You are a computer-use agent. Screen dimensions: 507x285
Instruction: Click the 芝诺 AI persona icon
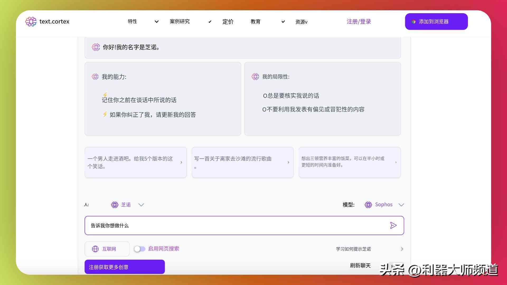(x=114, y=205)
